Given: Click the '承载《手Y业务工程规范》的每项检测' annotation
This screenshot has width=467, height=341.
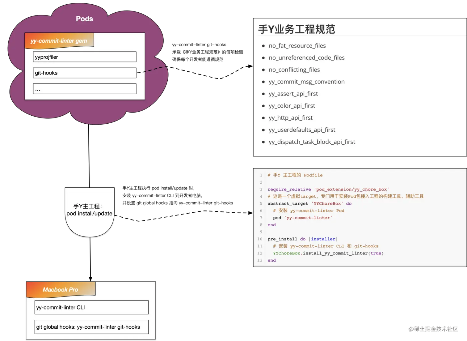Looking at the screenshot, I should pyautogui.click(x=208, y=52).
